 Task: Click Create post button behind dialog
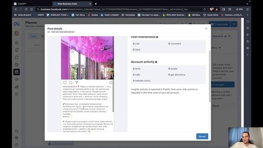(219, 24)
